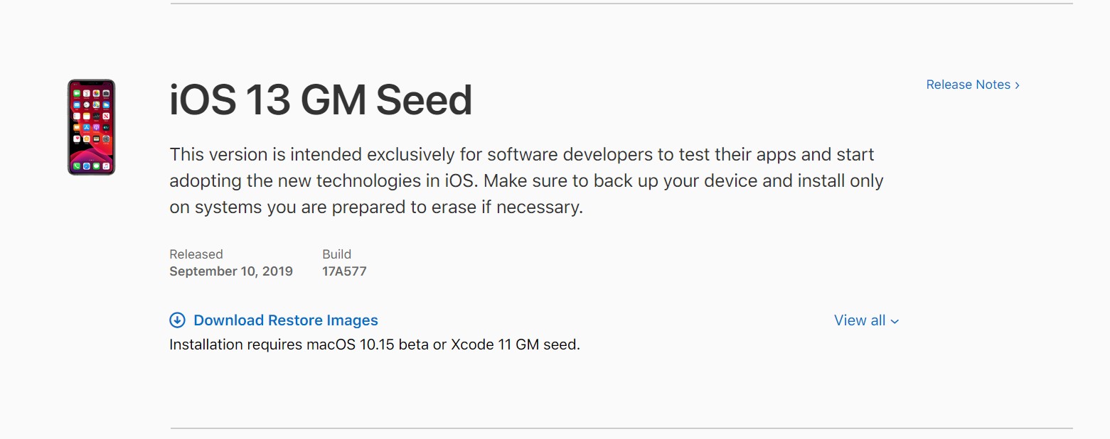Click the horizontal divider at the top

pos(621,4)
